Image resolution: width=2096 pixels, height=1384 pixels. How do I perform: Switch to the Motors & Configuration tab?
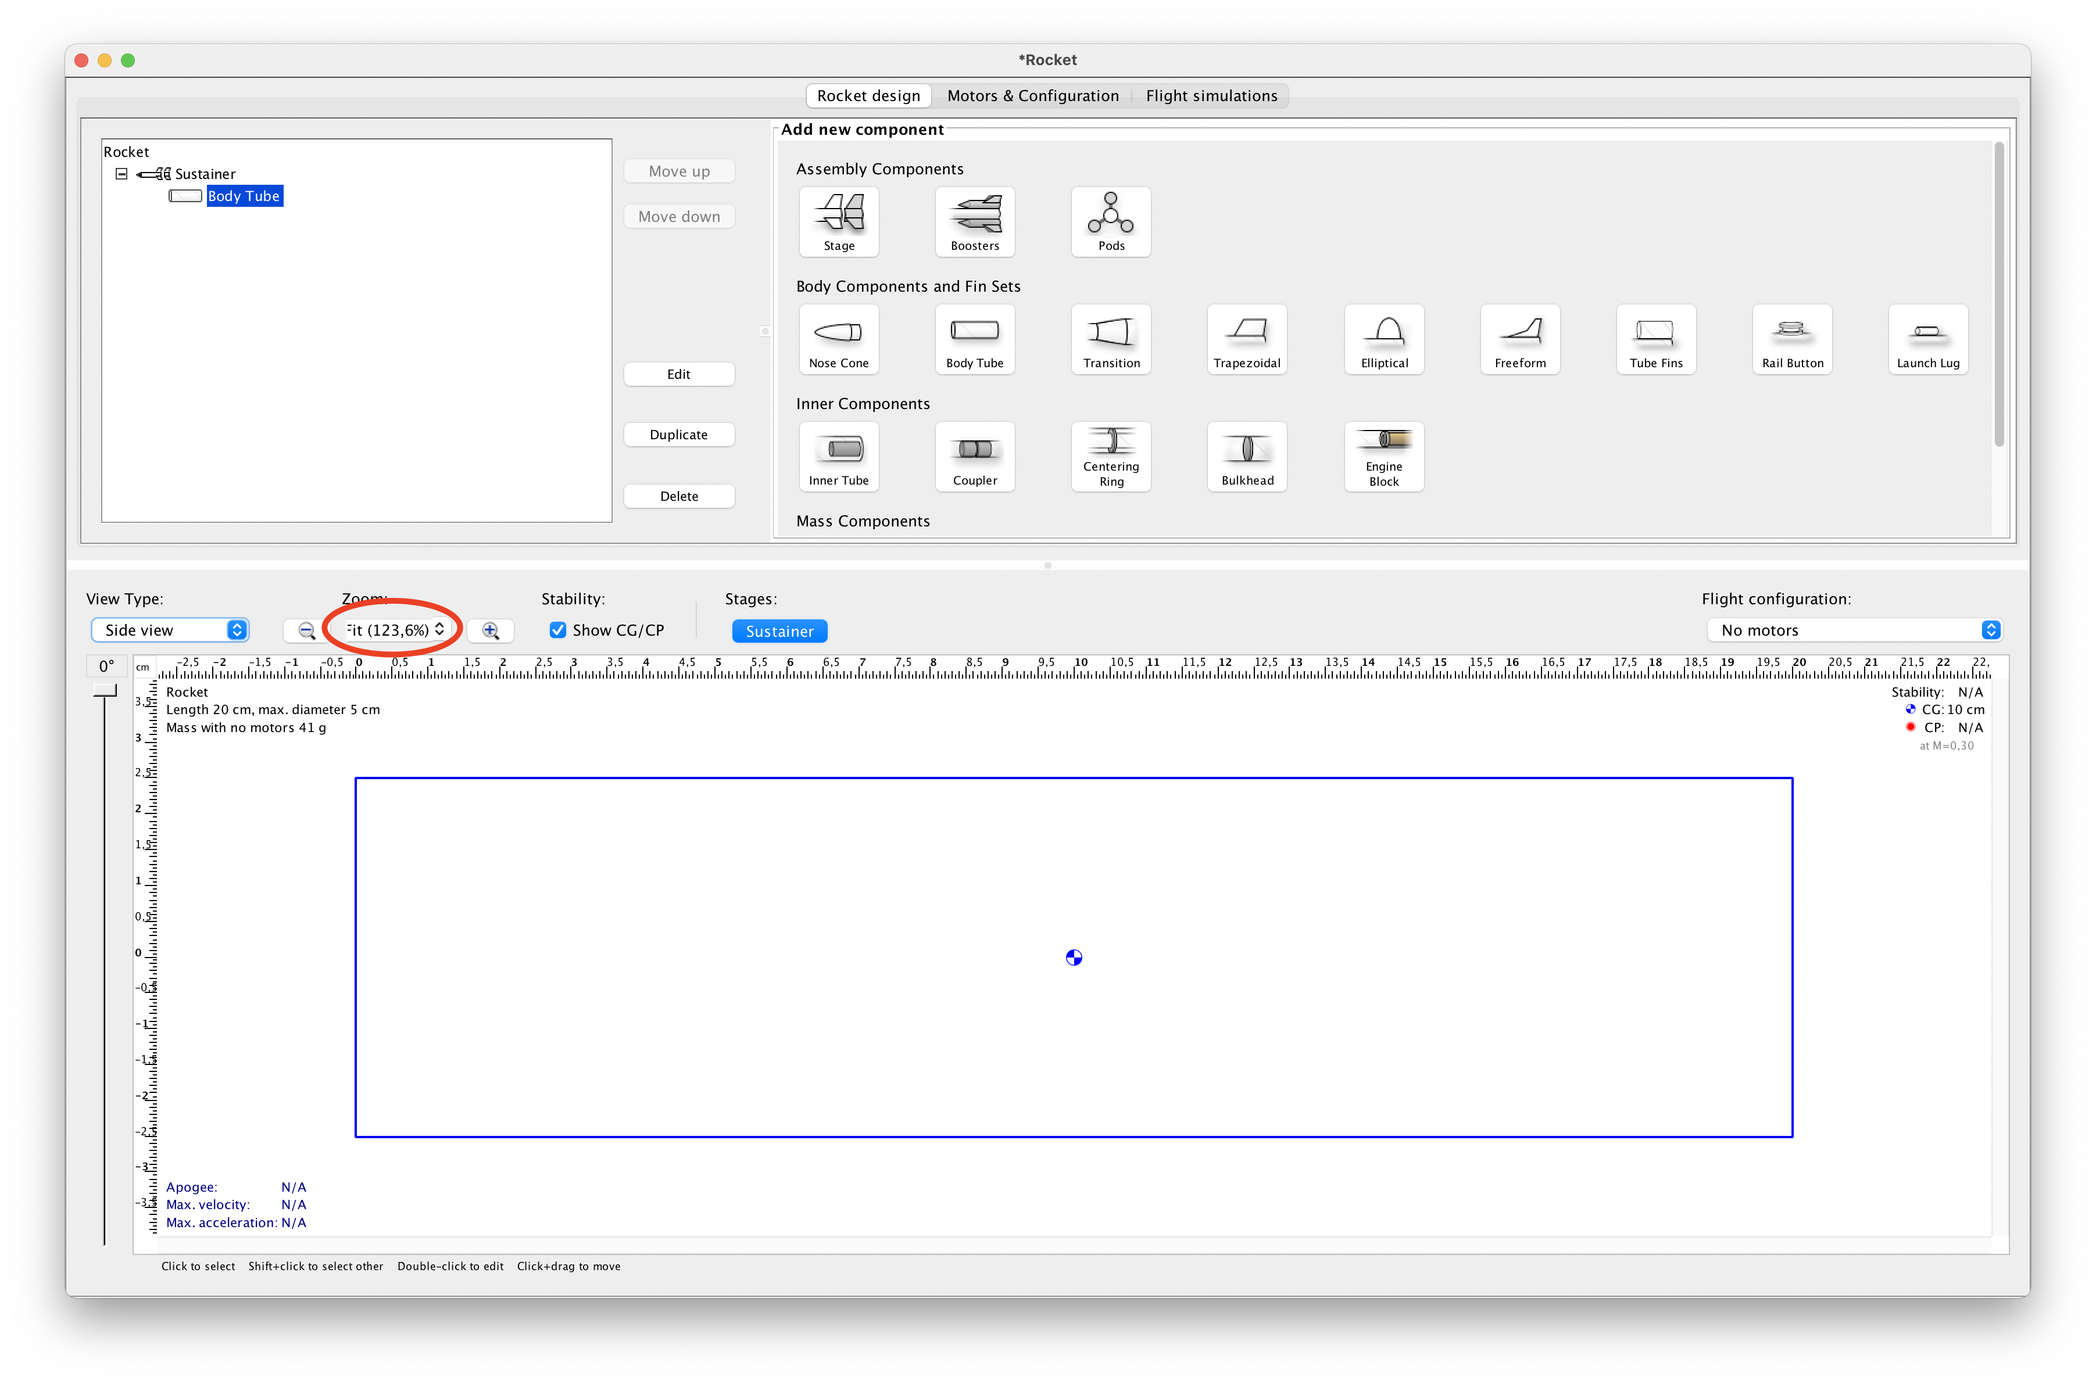click(1033, 95)
